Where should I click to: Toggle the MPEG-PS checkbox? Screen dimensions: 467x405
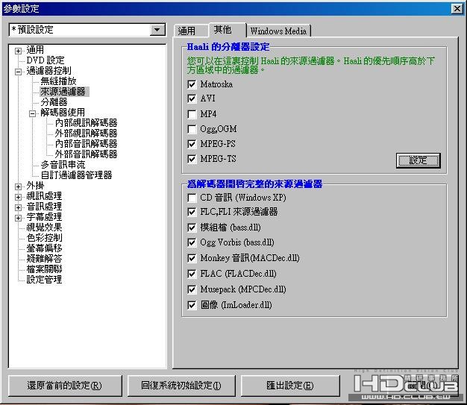click(x=192, y=144)
